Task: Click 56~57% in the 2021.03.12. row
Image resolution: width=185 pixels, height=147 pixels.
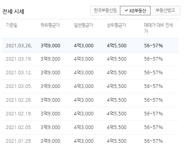Action: [154, 73]
